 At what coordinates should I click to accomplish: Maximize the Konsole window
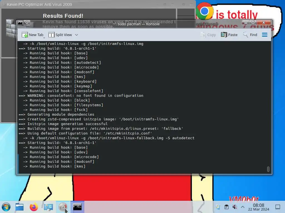pyautogui.click(x=253, y=23)
